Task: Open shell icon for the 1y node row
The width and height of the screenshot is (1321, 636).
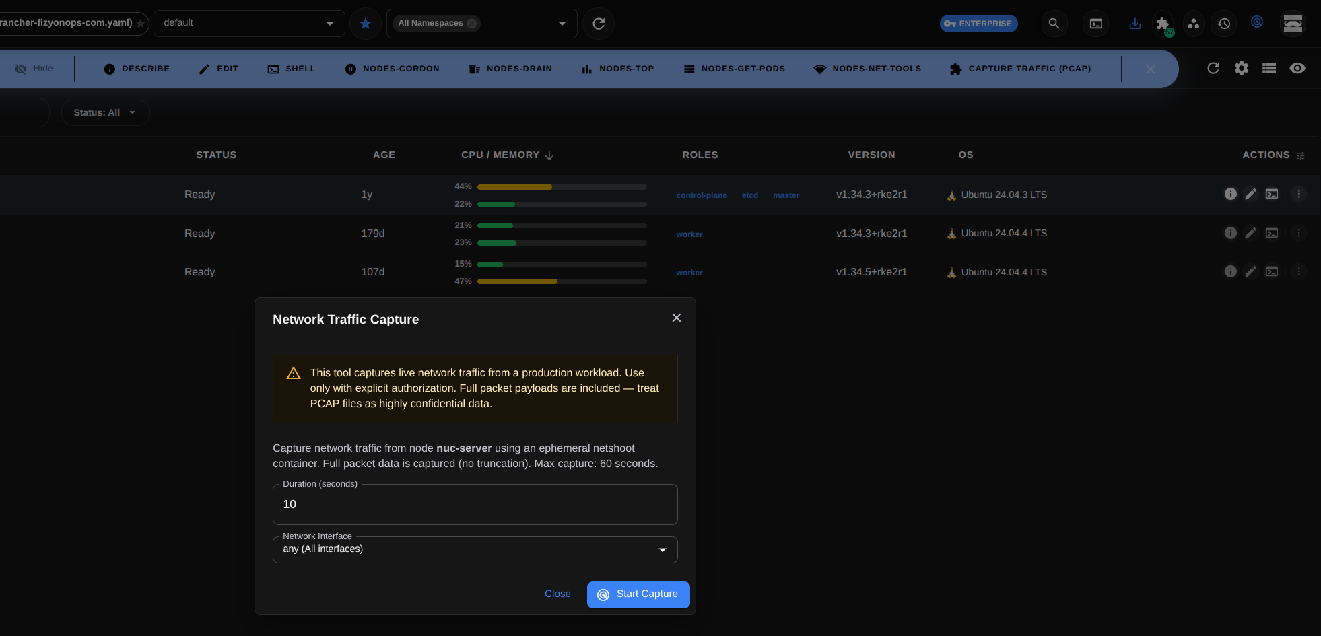Action: point(1272,194)
